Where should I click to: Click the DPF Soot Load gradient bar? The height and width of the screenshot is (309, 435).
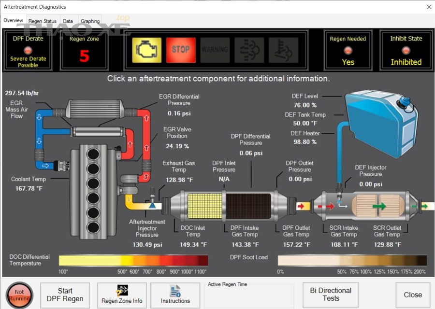[352, 261]
